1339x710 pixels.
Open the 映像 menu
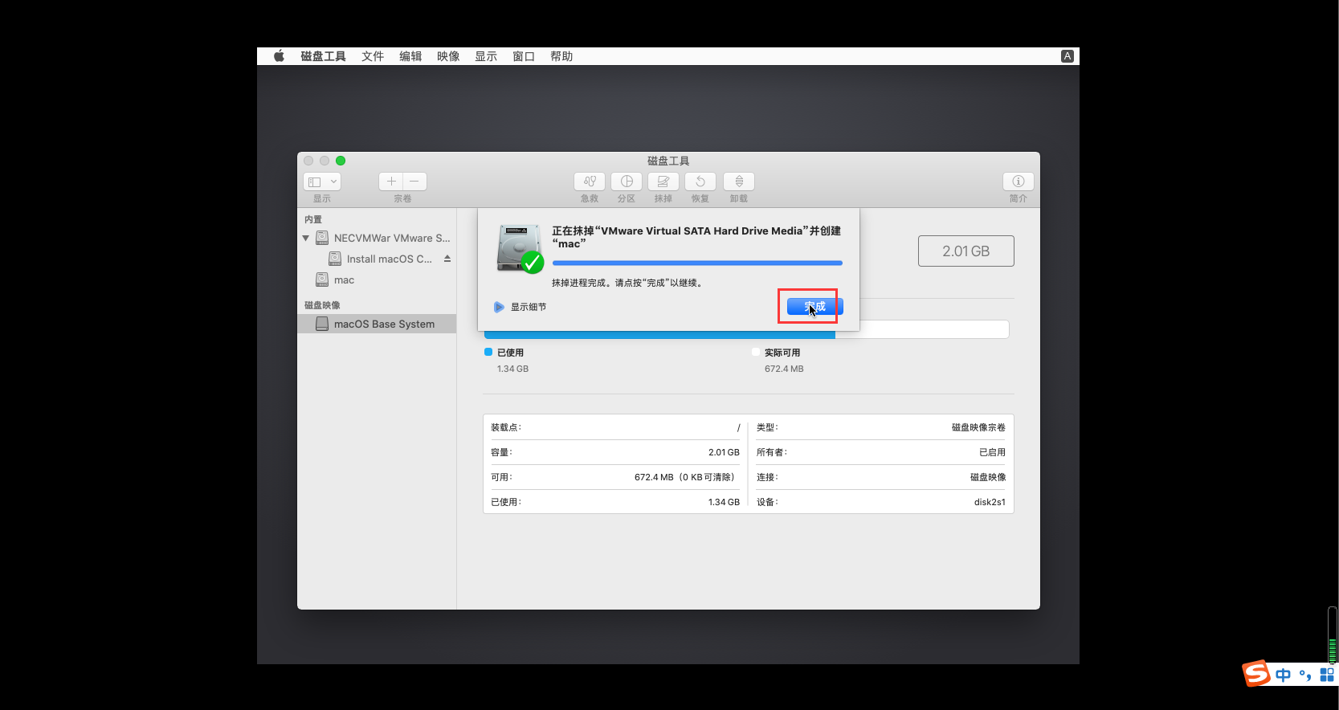[x=448, y=56]
